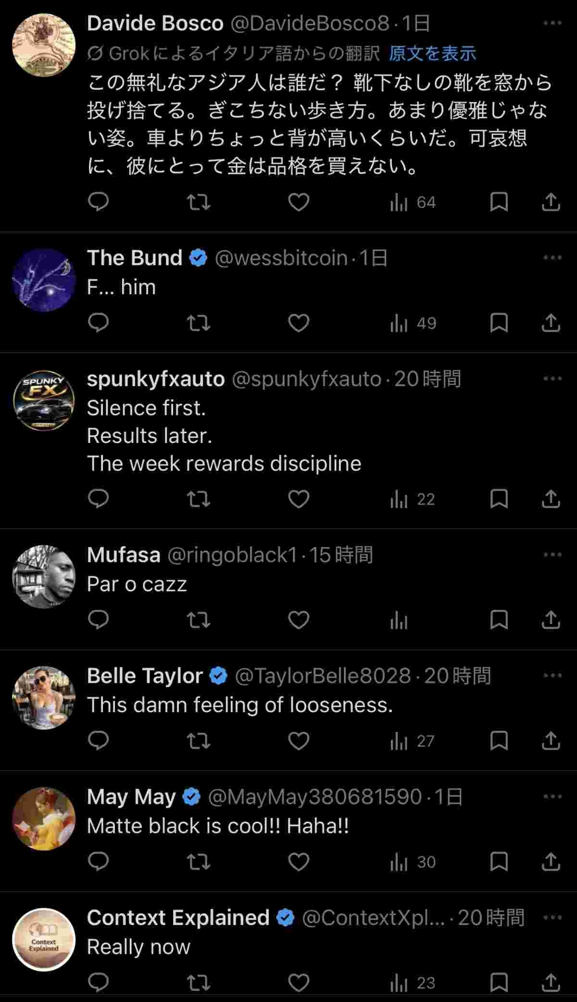Open Mufasa's display name link
577x1002 pixels.
click(124, 555)
